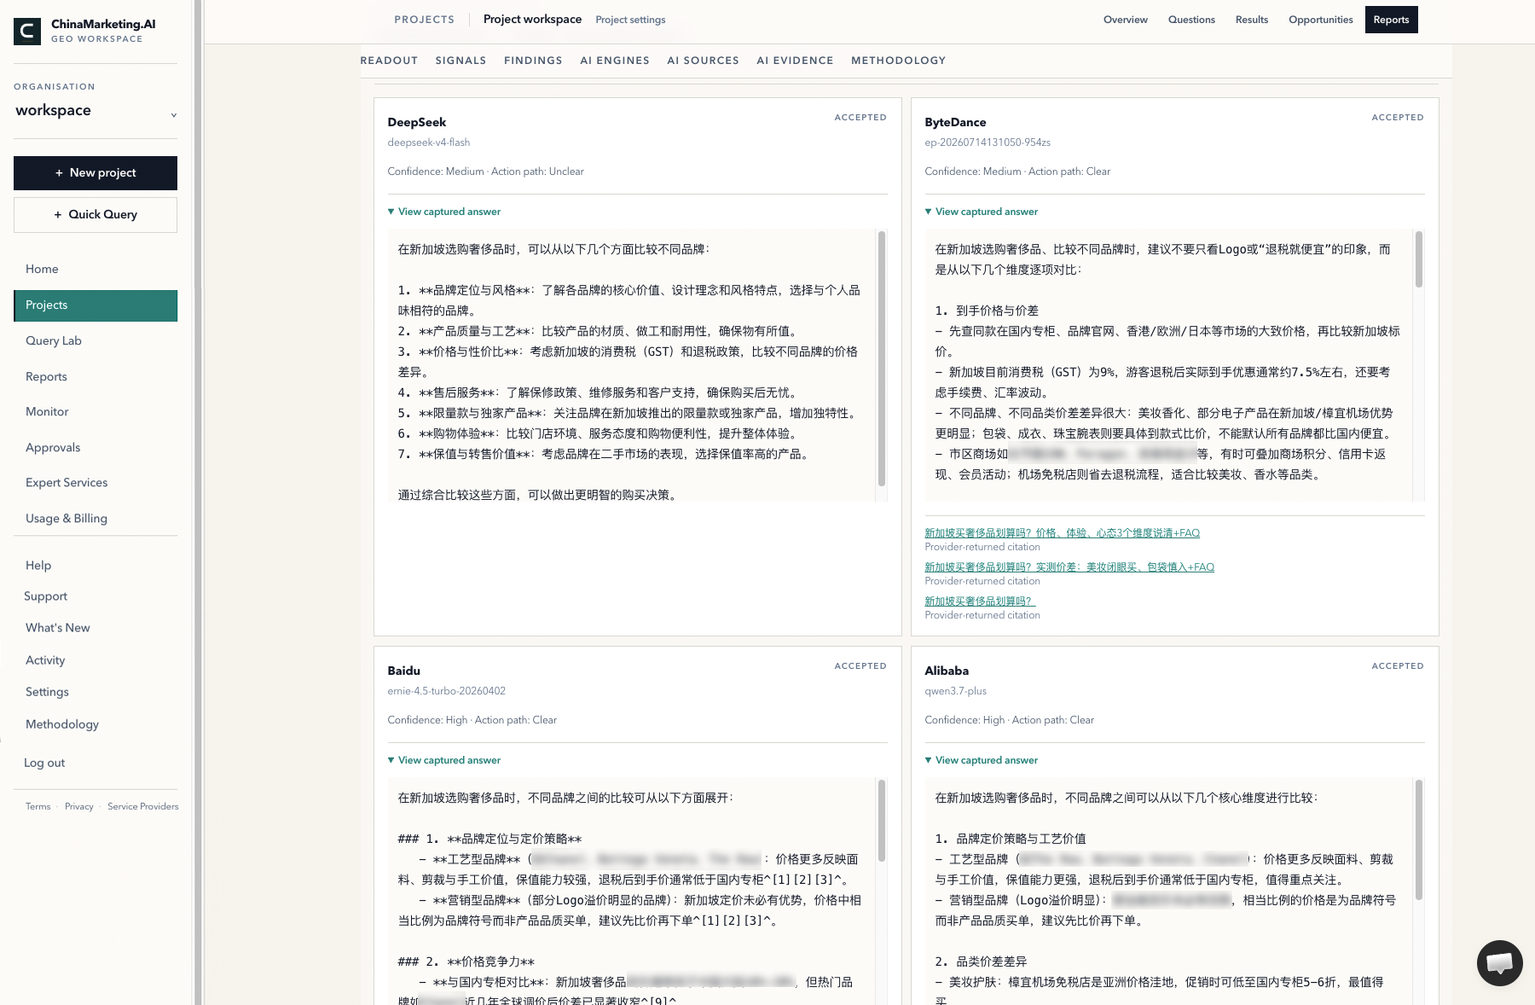Viewport: 1535px width, 1005px height.
Task: Click DeepSeek answer scrollbar
Action: pos(882,358)
